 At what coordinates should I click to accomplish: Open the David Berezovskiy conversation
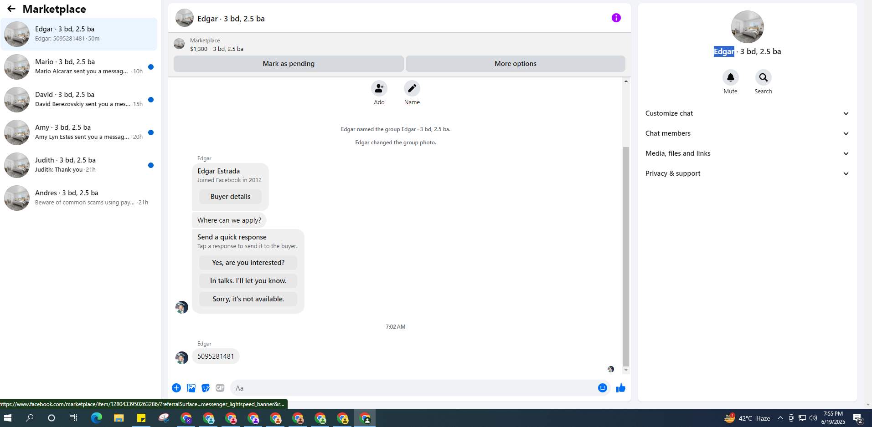pyautogui.click(x=79, y=100)
